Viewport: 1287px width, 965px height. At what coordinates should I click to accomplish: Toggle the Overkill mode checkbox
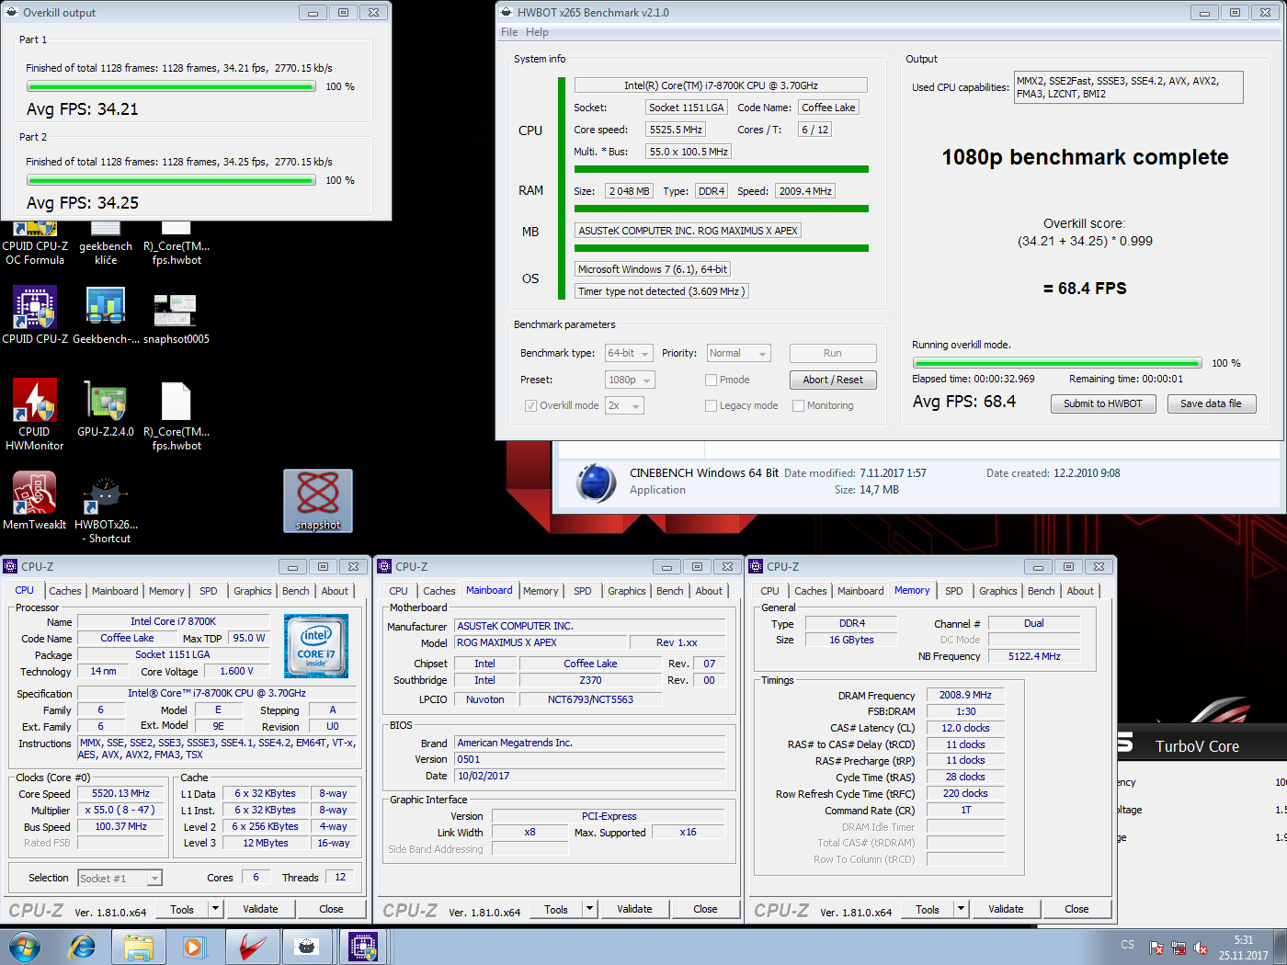pos(530,405)
